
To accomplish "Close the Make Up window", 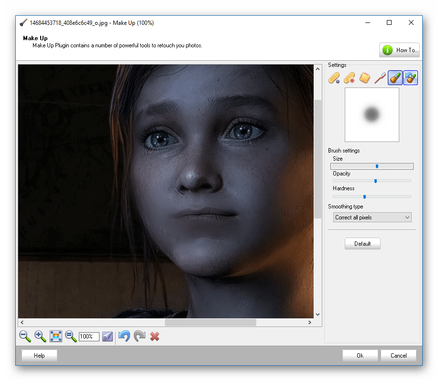I will pyautogui.click(x=411, y=22).
